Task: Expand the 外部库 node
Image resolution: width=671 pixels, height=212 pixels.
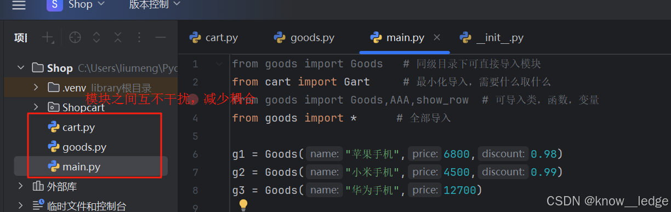Action: (21, 186)
